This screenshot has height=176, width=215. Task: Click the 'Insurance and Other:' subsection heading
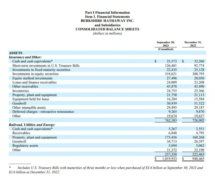[25, 57]
